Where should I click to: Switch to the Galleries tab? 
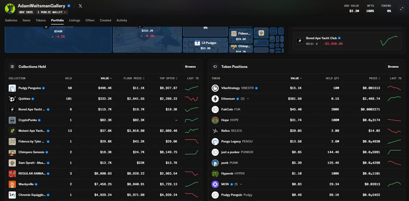tap(11, 20)
